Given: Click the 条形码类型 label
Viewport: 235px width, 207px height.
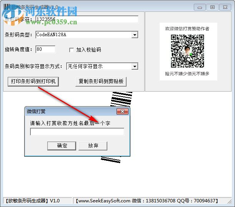Looking at the screenshot, I should tap(18, 35).
